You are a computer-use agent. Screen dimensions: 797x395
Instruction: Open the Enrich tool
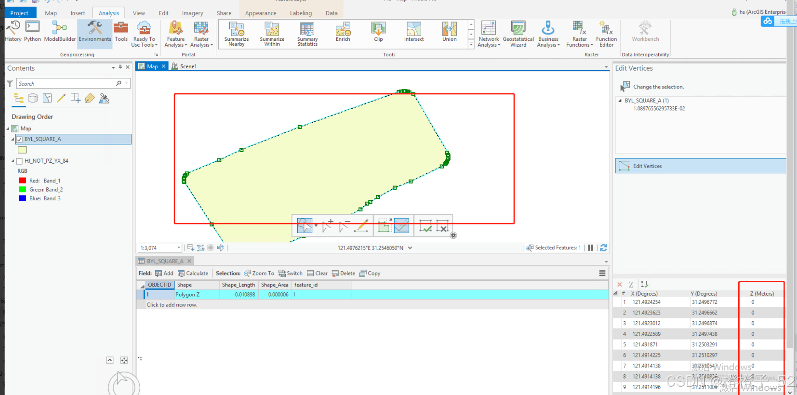(343, 32)
